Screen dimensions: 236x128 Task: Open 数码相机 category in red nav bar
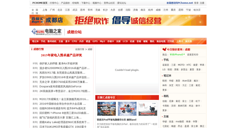pos(52,41)
